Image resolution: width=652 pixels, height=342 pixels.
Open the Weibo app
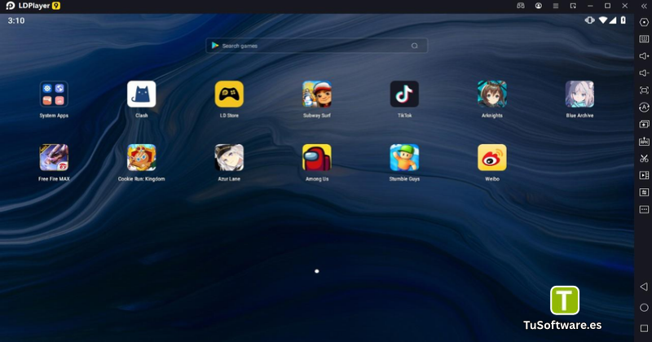pyautogui.click(x=492, y=157)
